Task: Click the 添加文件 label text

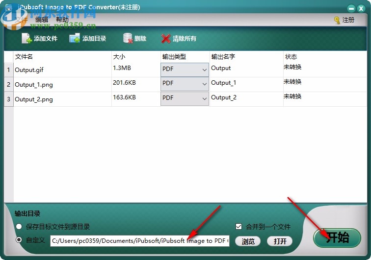Action: pos(46,39)
